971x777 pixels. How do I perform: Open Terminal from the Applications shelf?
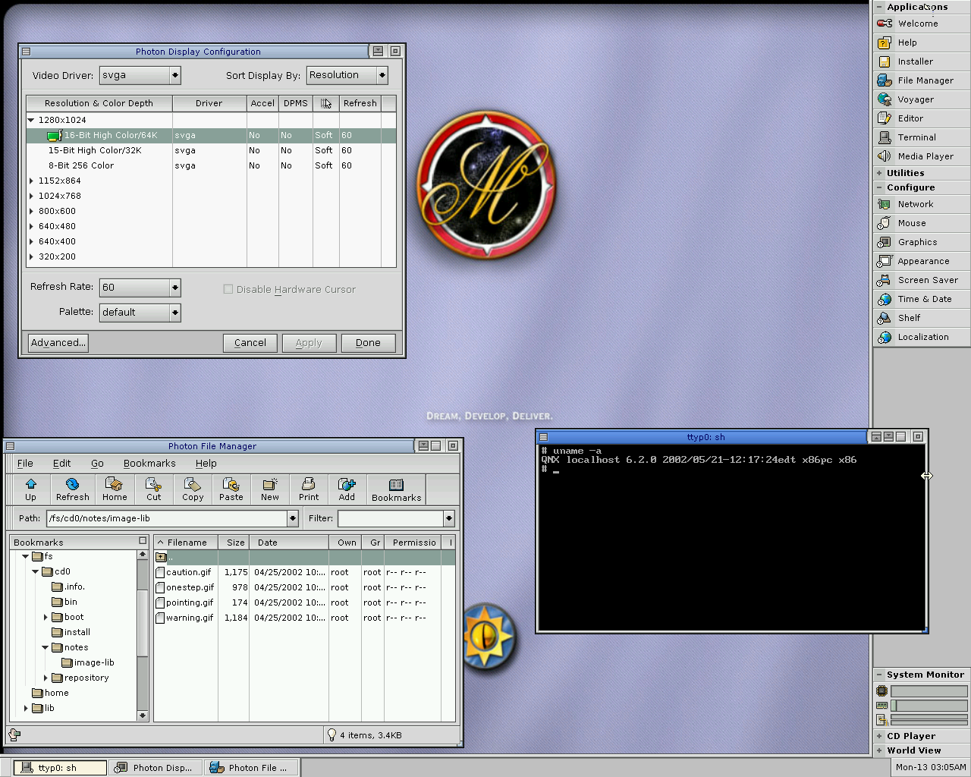click(x=916, y=137)
